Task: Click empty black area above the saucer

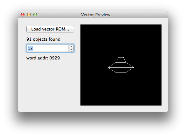Action: tap(121, 40)
